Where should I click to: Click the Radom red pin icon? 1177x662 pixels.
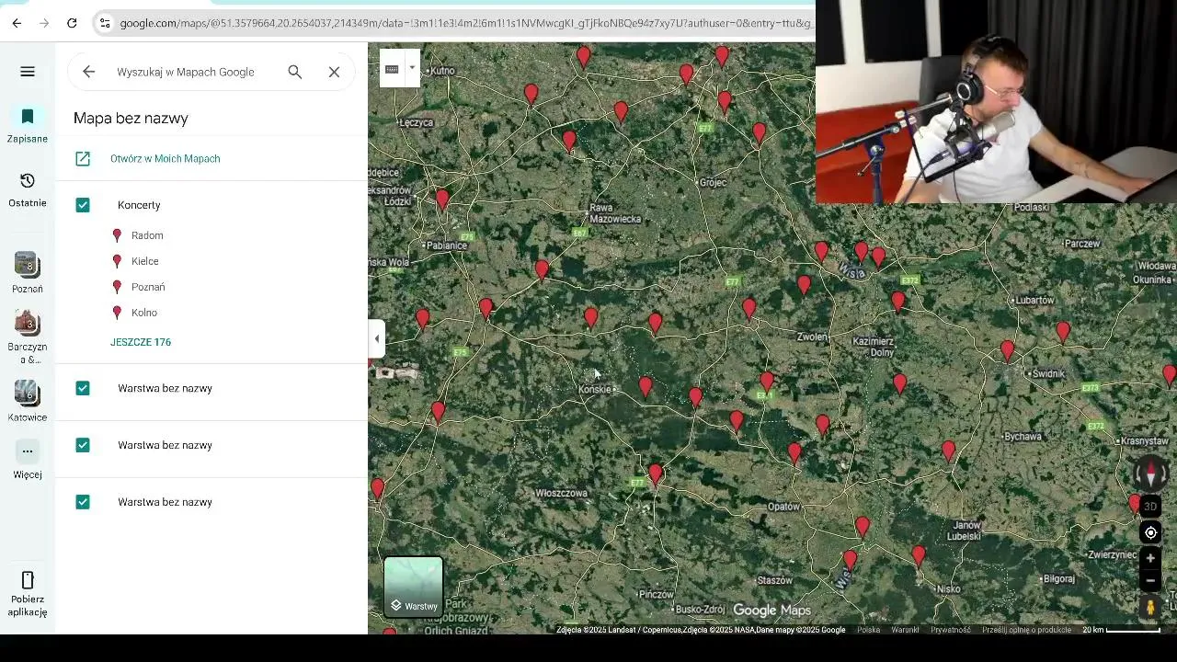point(117,235)
